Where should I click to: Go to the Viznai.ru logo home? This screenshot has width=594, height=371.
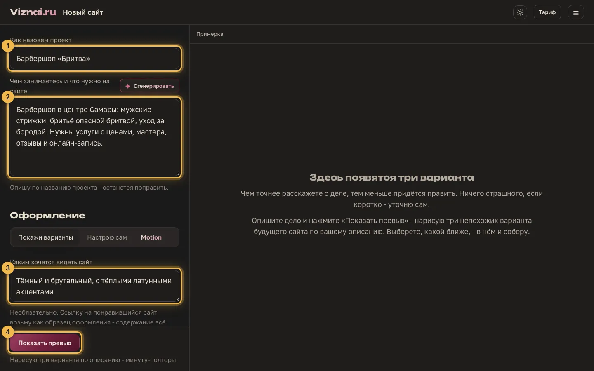33,12
